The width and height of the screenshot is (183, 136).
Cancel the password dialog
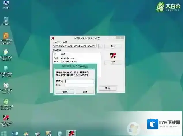pos(85,92)
